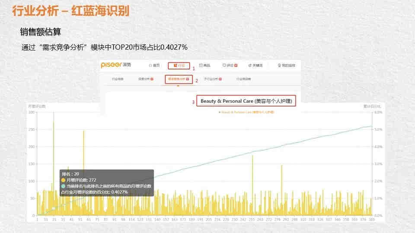
Task: Click the 月增评论数 left axis title
Action: [x=37, y=106]
